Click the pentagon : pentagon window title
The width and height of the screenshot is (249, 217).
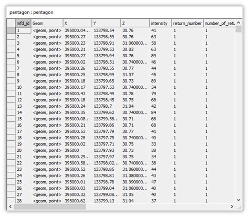[32, 12]
